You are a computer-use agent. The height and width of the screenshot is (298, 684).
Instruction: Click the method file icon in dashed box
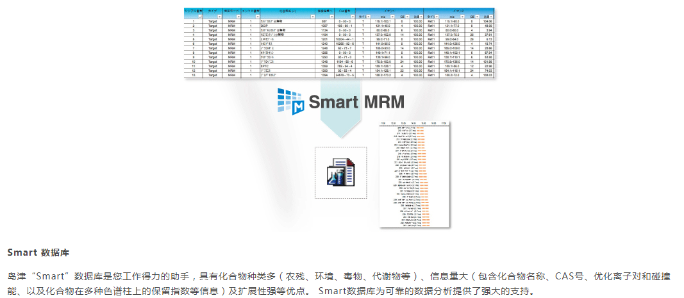[x=340, y=172]
